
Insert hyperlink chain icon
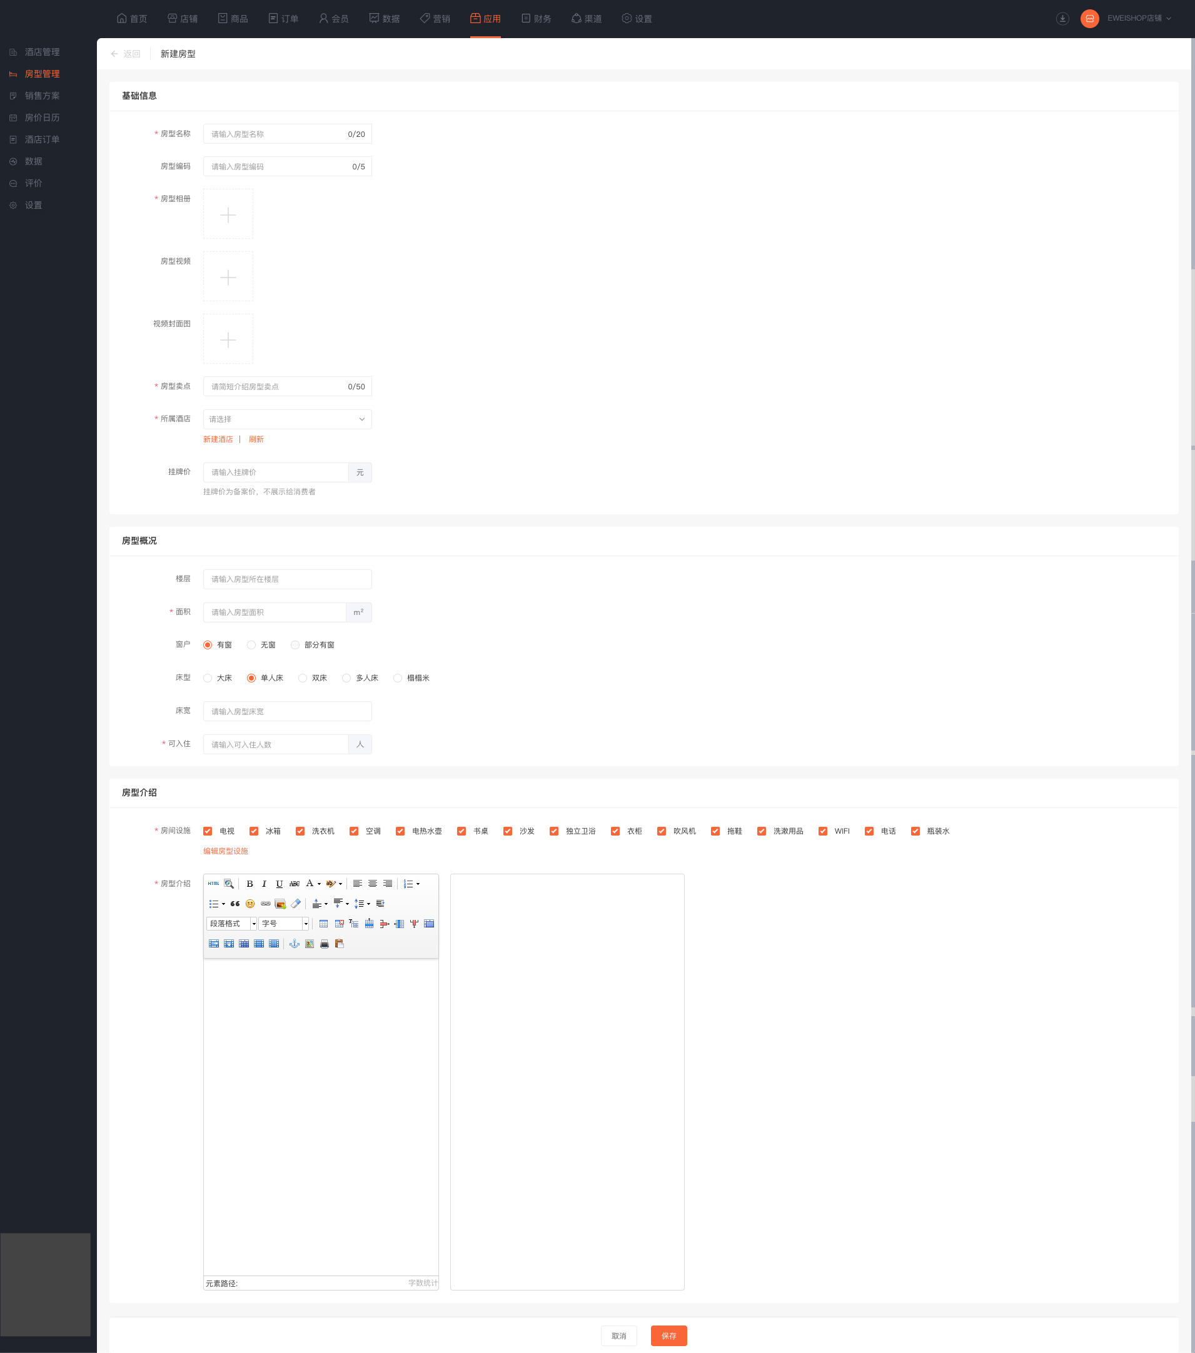tap(266, 904)
